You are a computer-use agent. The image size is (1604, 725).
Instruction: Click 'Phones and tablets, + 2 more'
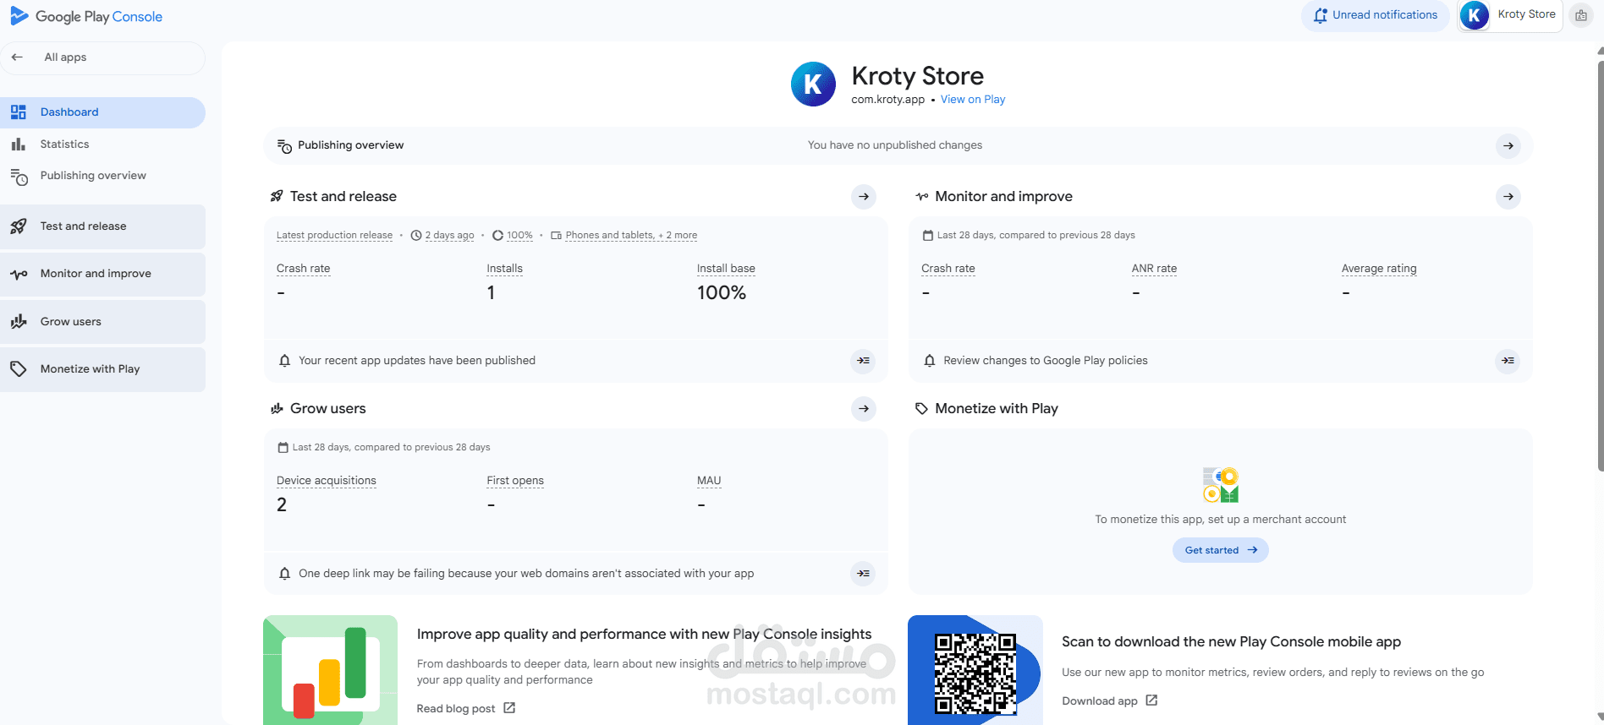coord(631,236)
